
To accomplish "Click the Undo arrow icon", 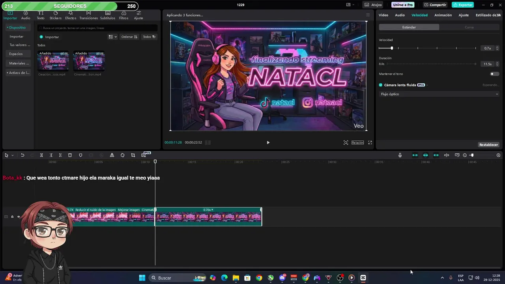I will 22,155.
